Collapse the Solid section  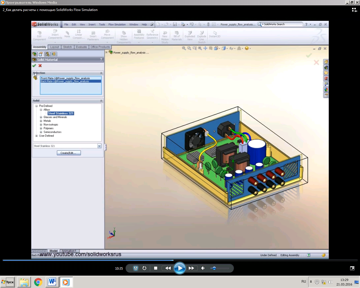click(x=101, y=101)
